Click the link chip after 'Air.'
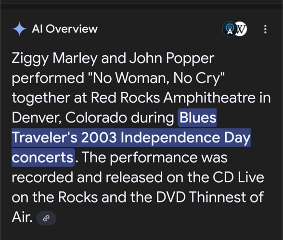The height and width of the screenshot is (240, 283). pyautogui.click(x=46, y=218)
